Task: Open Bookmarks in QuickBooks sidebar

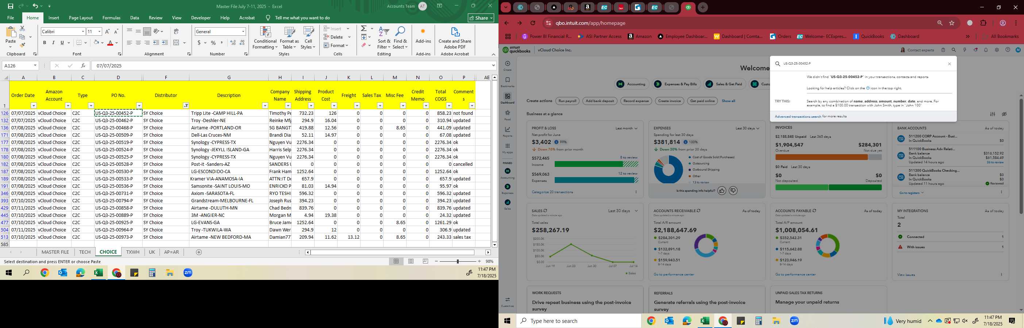Action: click(x=507, y=82)
